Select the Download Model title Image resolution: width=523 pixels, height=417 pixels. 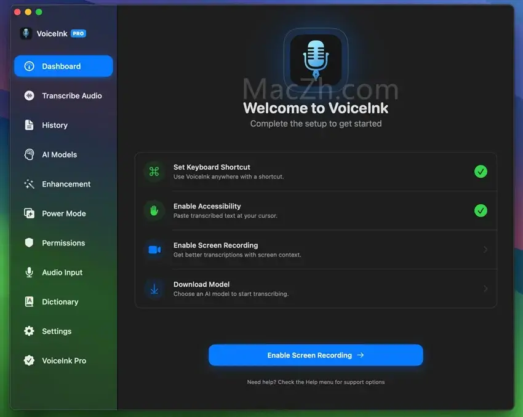point(201,284)
